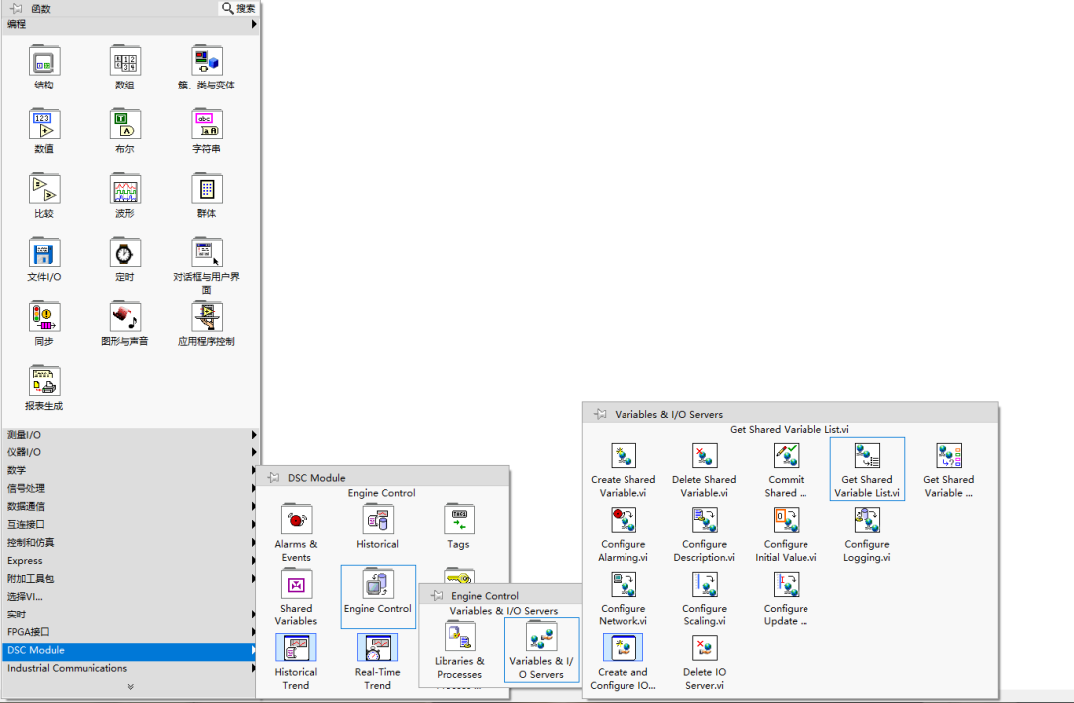Open the Tags subpalette icon
Image resolution: width=1074 pixels, height=703 pixels.
458,520
